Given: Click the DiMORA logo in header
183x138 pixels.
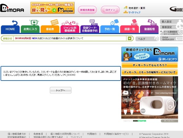Looking at the screenshot, I should pos(12,8).
